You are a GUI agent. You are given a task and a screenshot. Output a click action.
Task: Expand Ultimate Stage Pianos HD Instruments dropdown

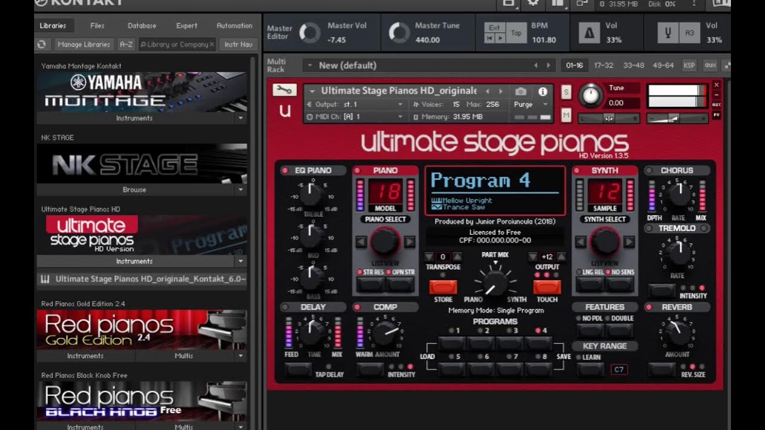click(x=240, y=262)
